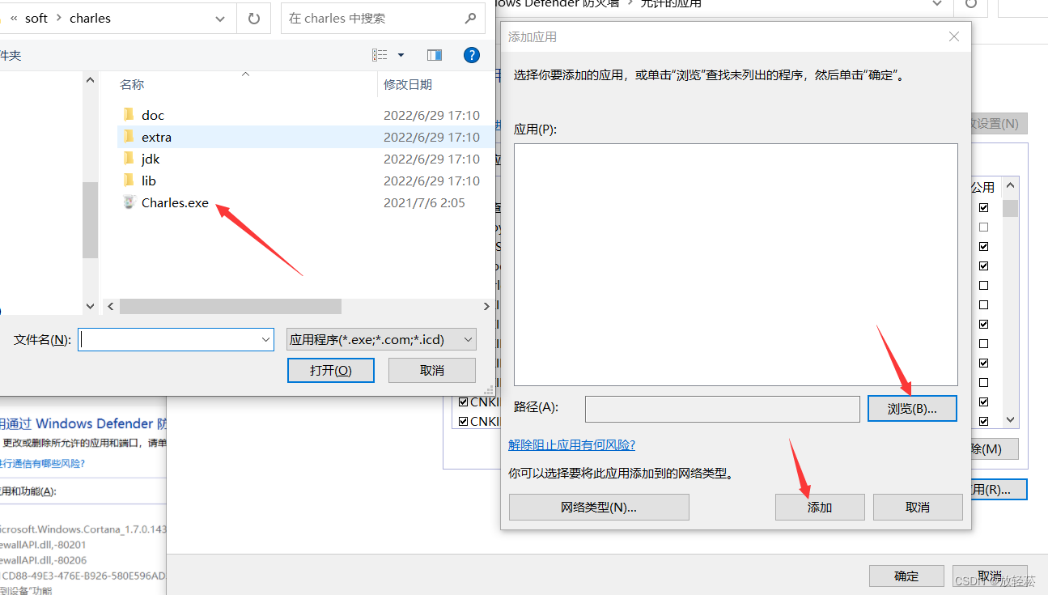This screenshot has height=595, width=1048.
Task: Click the date 2021/7/6 2:05
Action: [424, 202]
